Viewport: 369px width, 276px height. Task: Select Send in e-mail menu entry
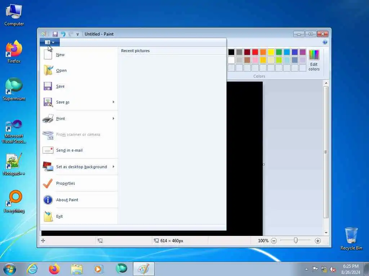click(x=79, y=150)
